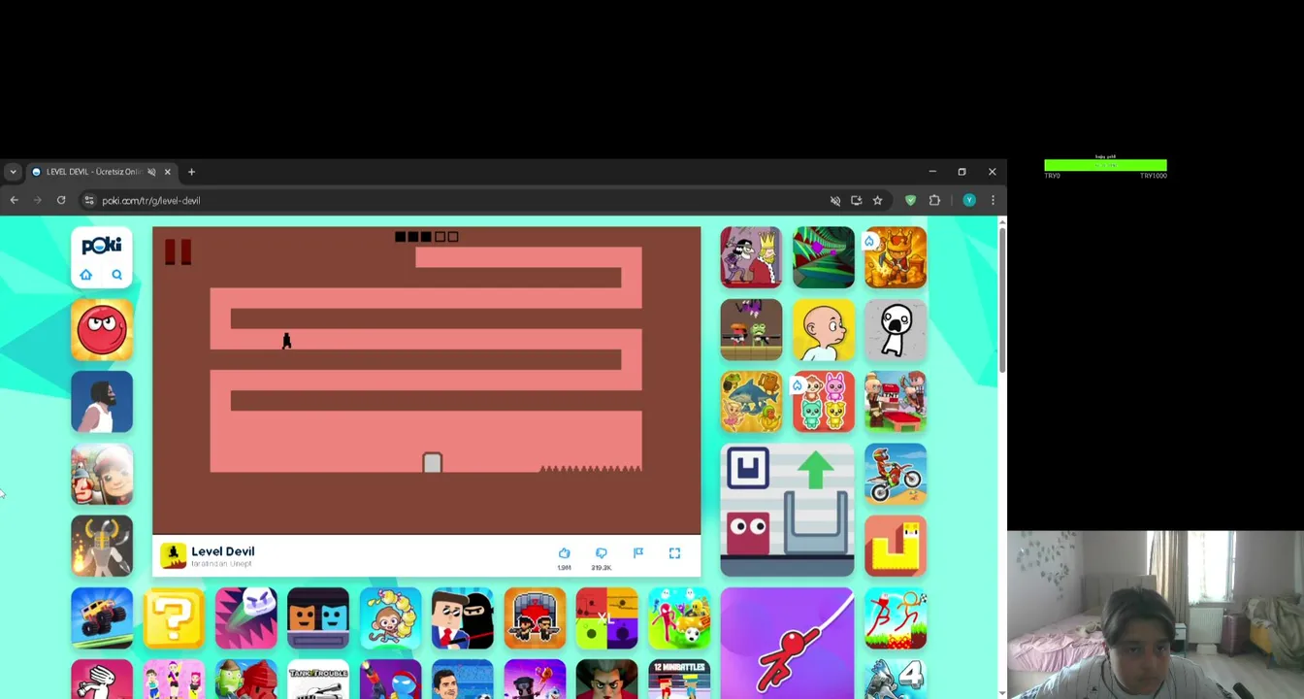Open the golden miner game thumbnail

click(x=896, y=257)
